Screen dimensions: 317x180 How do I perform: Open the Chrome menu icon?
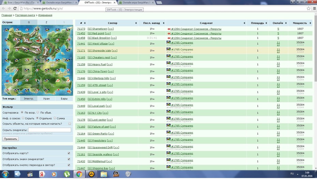[314, 8]
